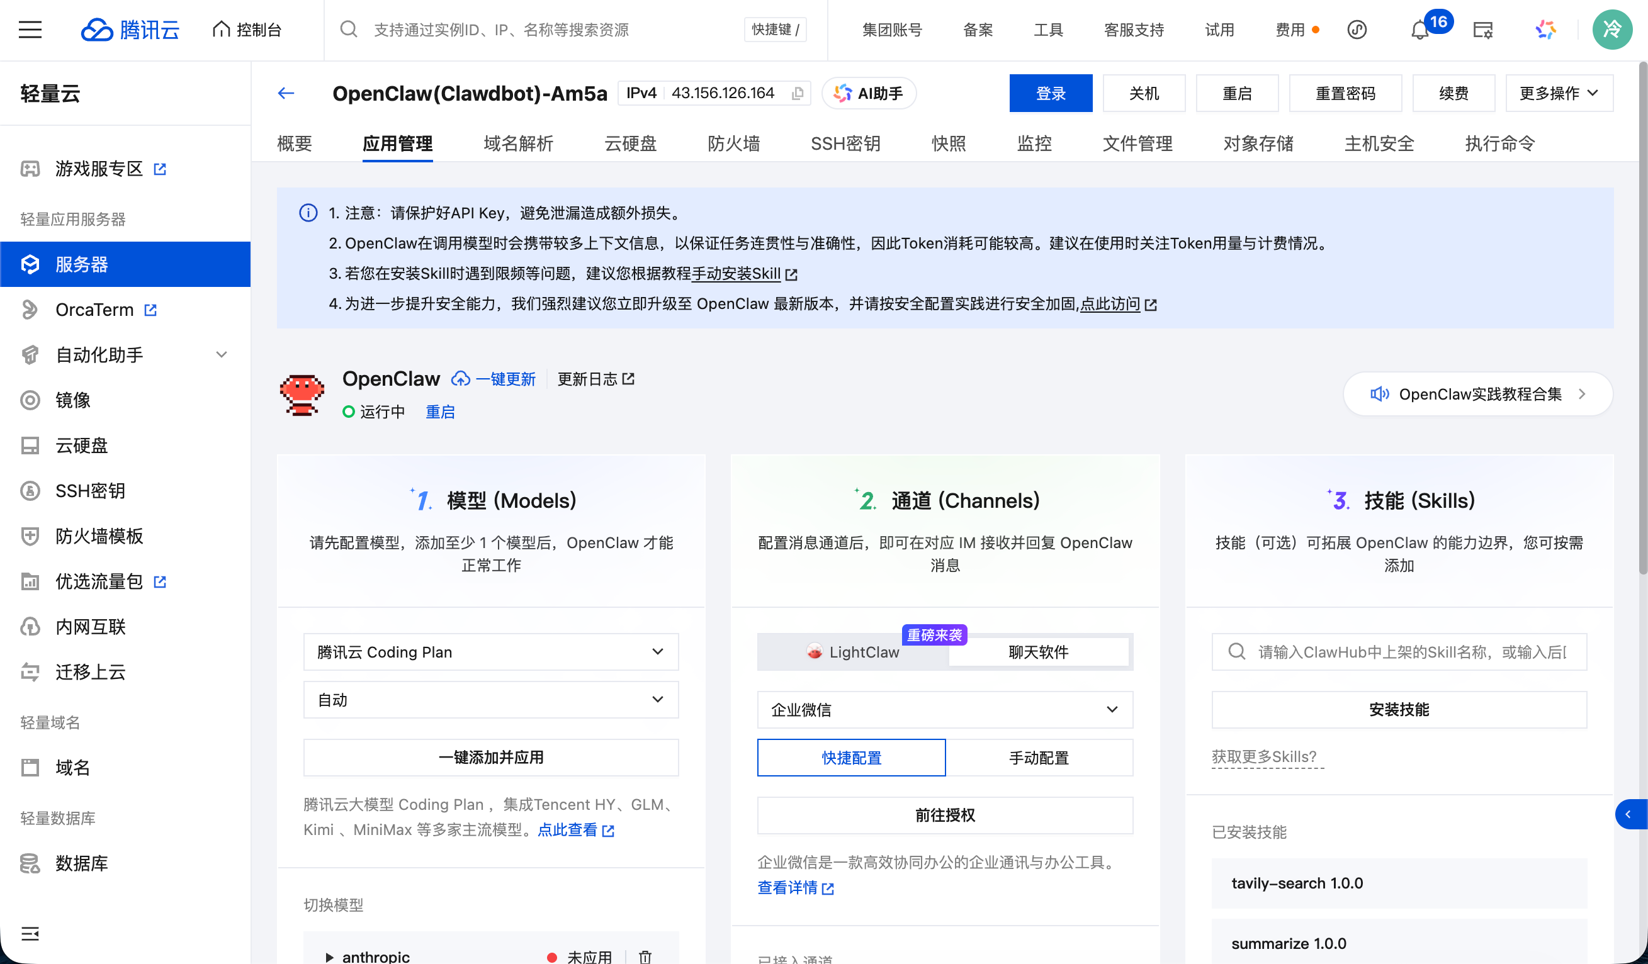Click the notification bell icon
Viewport: 1648px width, 964px height.
(1419, 30)
